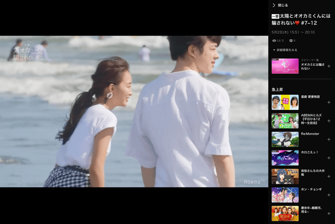Open Re:Monster thumbnail

[x=285, y=140]
